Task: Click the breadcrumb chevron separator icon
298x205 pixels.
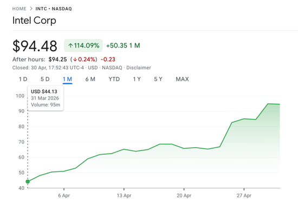Action: tap(31, 9)
